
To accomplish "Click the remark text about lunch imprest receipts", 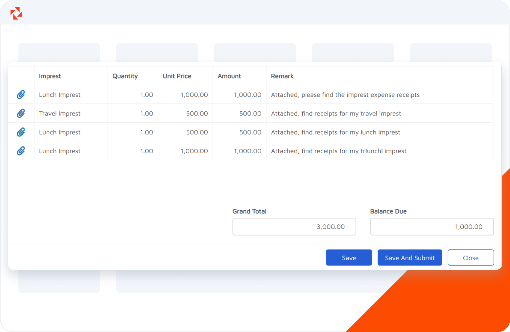I will (x=336, y=132).
